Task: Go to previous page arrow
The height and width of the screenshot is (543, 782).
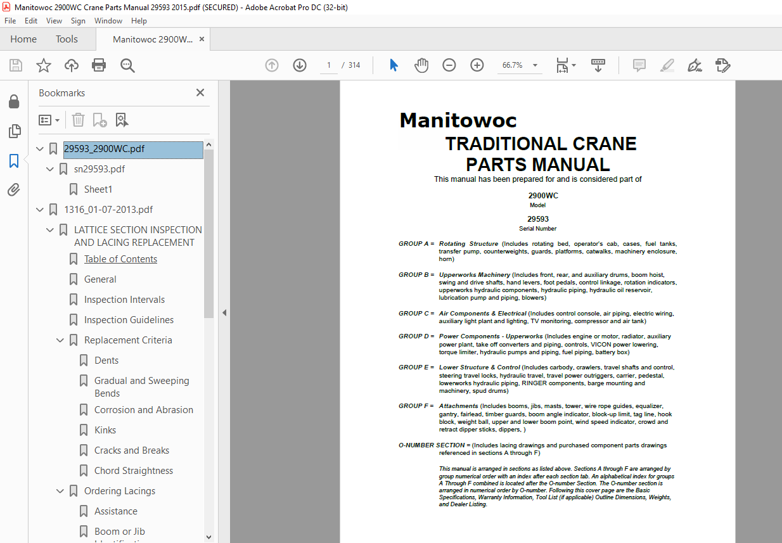Action: click(x=272, y=65)
